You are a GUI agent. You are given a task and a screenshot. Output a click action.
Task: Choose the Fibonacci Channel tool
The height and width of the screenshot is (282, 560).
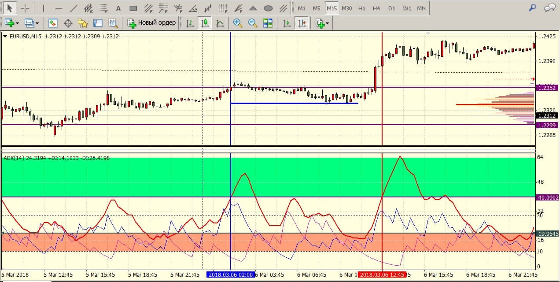point(148,8)
